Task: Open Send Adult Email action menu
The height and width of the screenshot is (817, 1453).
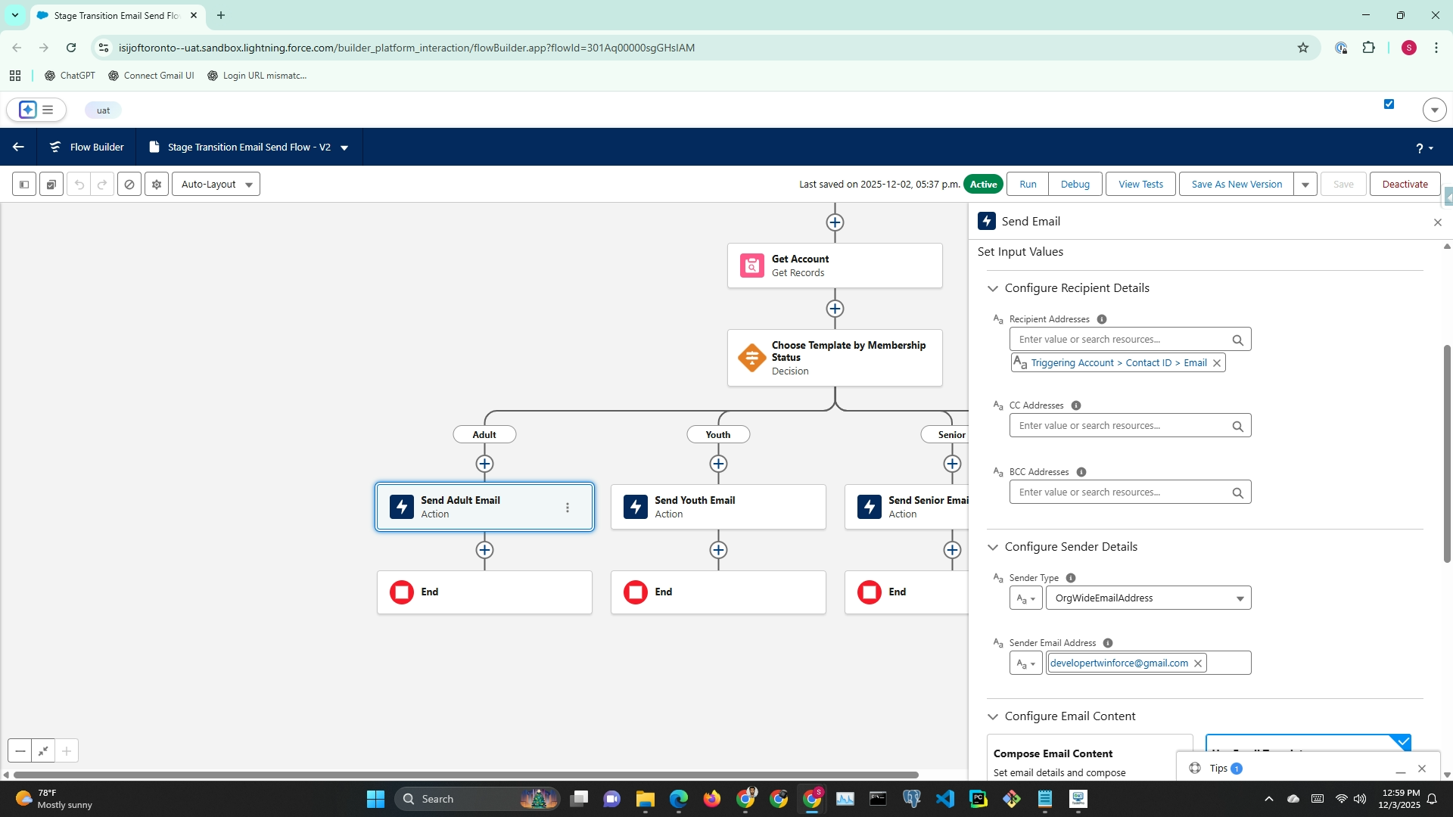Action: coord(568,508)
